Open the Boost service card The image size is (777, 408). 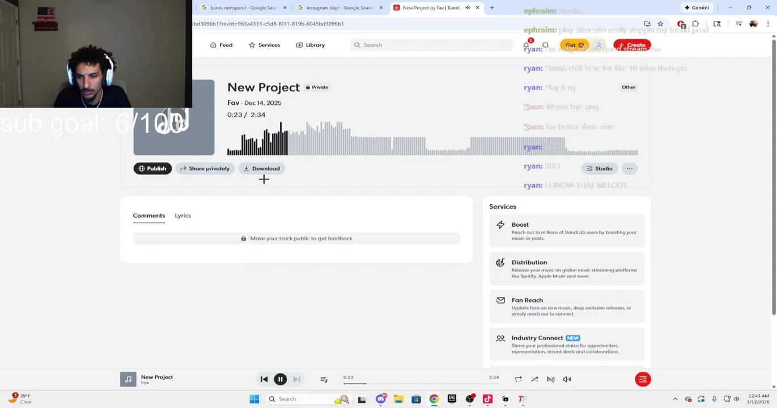(x=567, y=231)
